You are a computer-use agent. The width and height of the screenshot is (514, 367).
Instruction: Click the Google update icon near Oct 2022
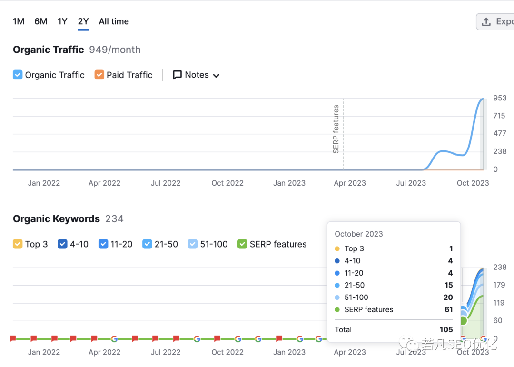tap(238, 339)
